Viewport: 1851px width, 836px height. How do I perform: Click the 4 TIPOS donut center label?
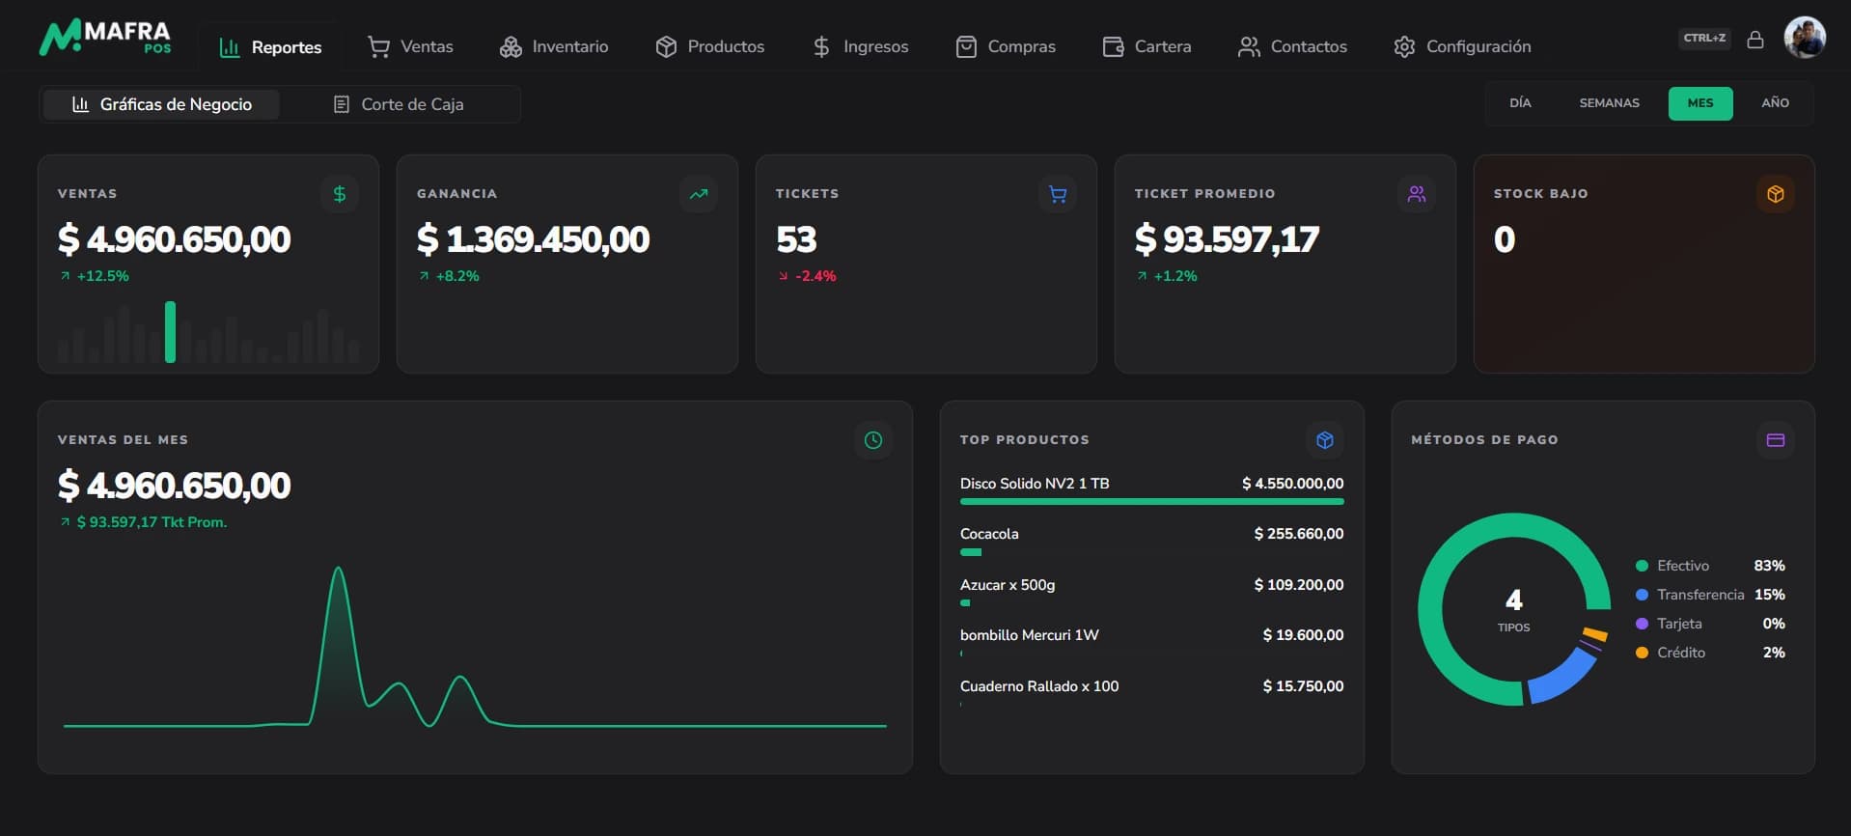point(1513,610)
